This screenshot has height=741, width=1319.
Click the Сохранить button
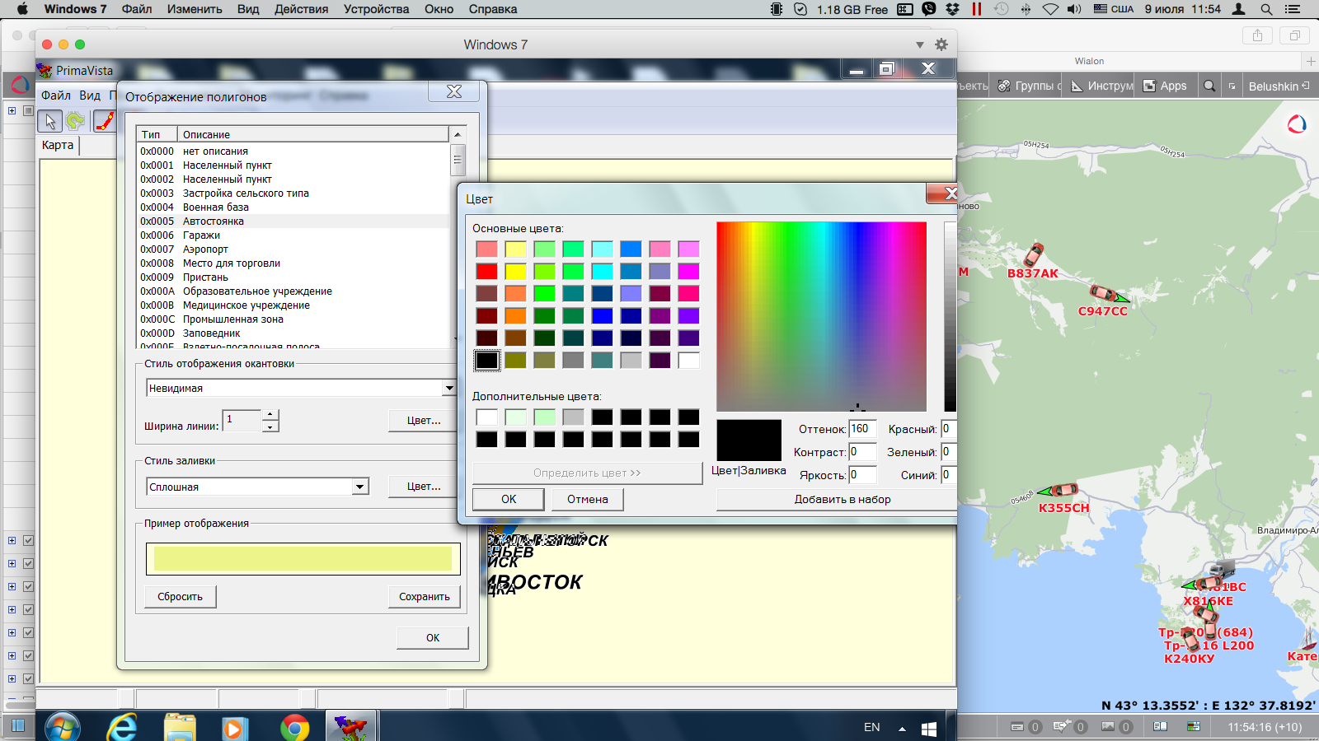[424, 597]
